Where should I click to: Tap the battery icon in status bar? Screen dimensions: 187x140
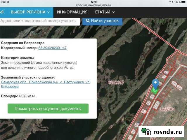tap(183, 2)
